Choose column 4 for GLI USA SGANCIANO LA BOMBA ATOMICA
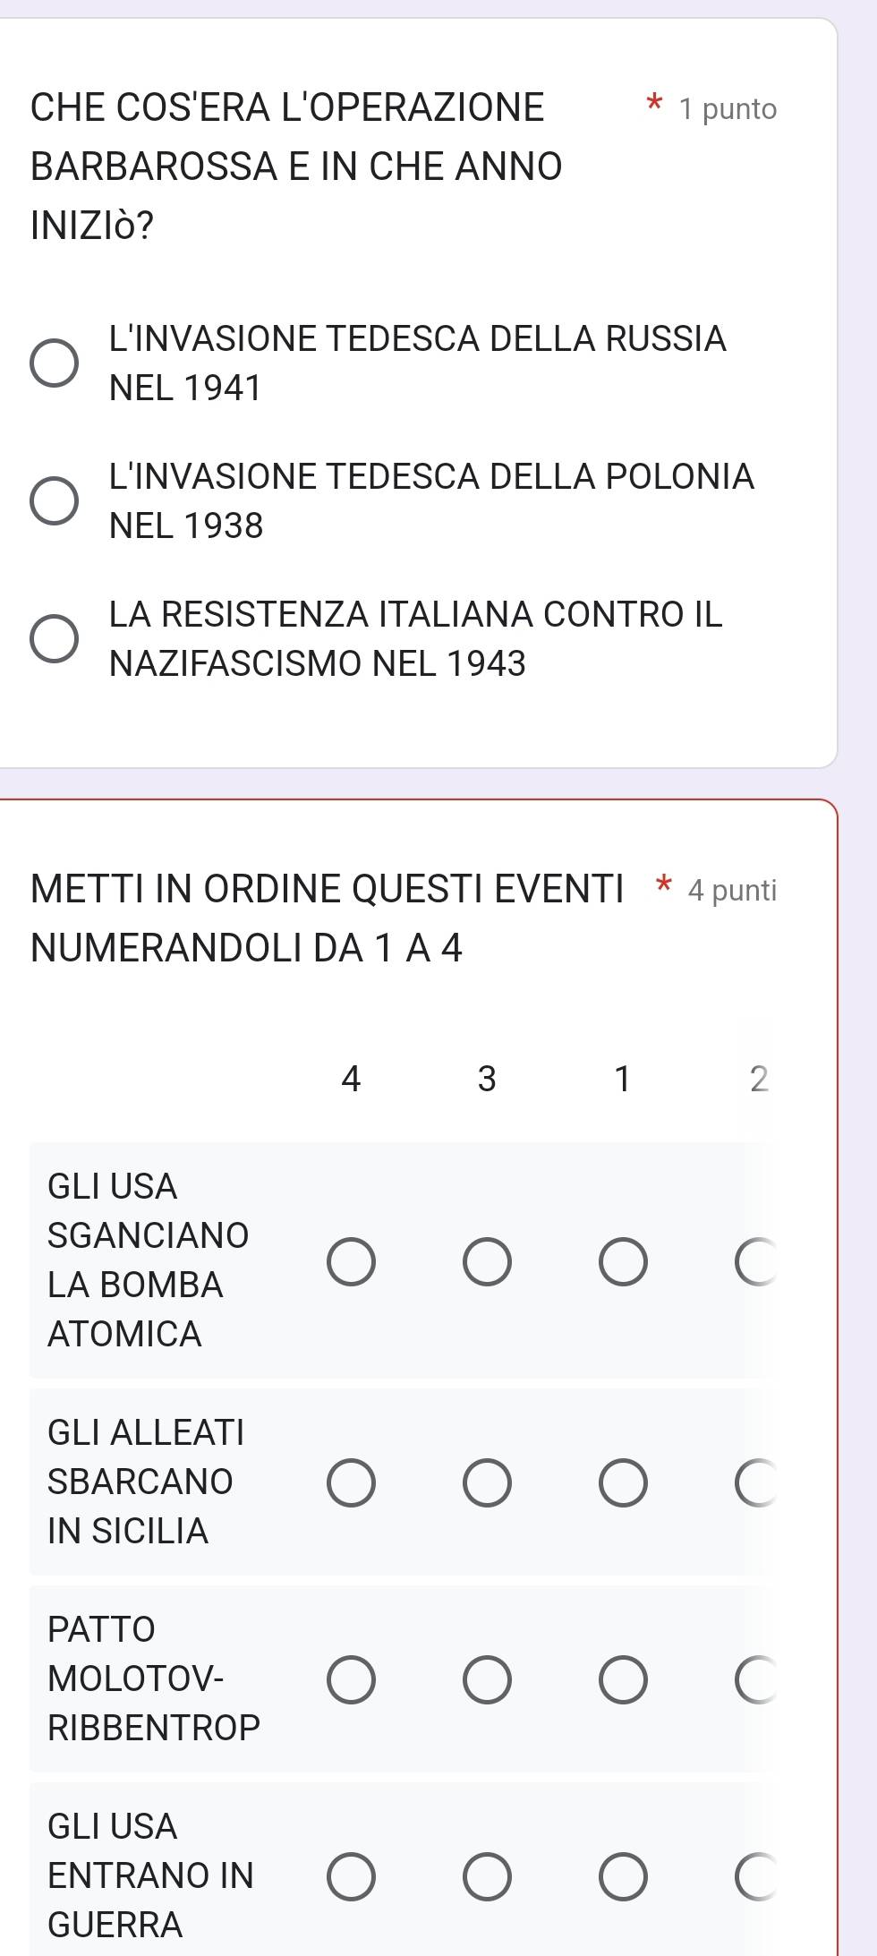 tap(351, 1262)
